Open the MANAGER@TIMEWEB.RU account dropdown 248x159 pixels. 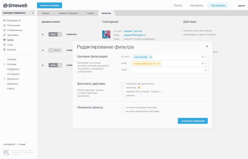pyautogui.click(x=18, y=13)
